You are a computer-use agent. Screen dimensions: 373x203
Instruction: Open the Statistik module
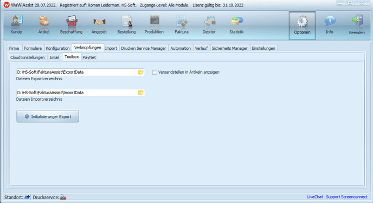point(236,25)
